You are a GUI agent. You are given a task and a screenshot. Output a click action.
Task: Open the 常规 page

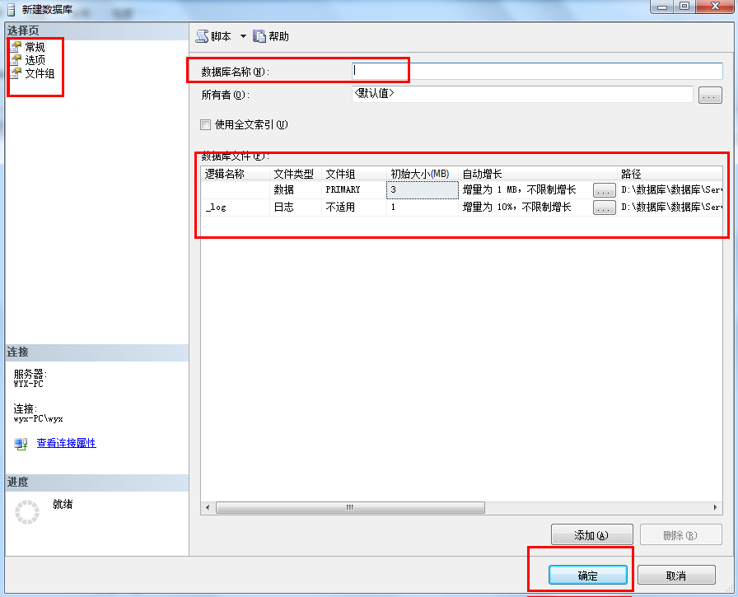pyautogui.click(x=35, y=47)
